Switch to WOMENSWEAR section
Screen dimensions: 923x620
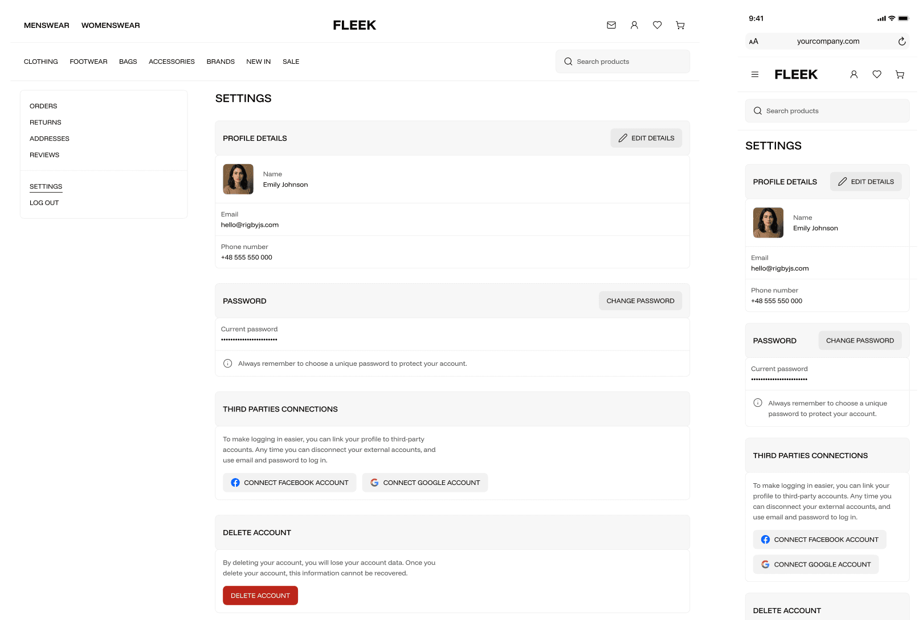tap(111, 25)
